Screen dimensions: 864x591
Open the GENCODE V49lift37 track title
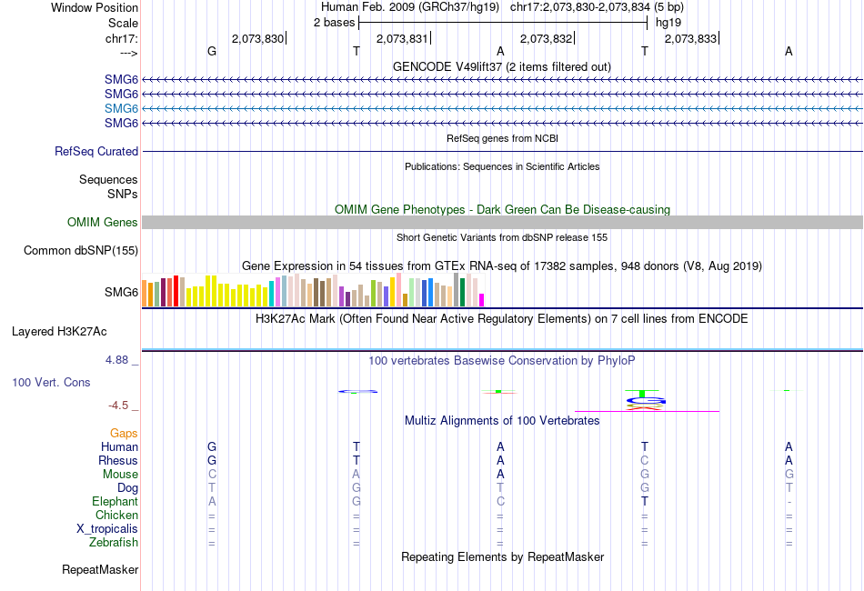click(501, 66)
